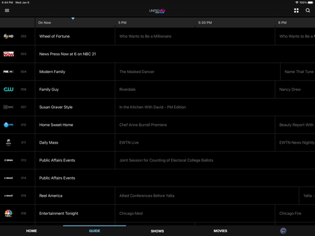Check the Wi-Fi icon in status bar

click(x=297, y=2)
